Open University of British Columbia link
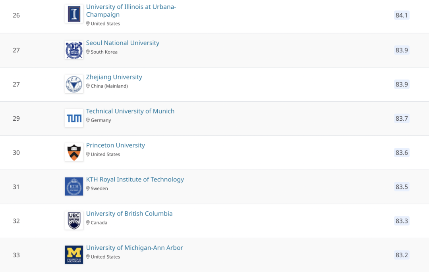Viewport: 429px width, 272px height. [129, 214]
